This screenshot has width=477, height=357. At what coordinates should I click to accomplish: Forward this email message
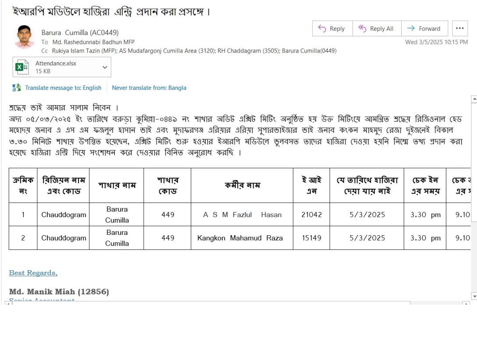click(425, 28)
